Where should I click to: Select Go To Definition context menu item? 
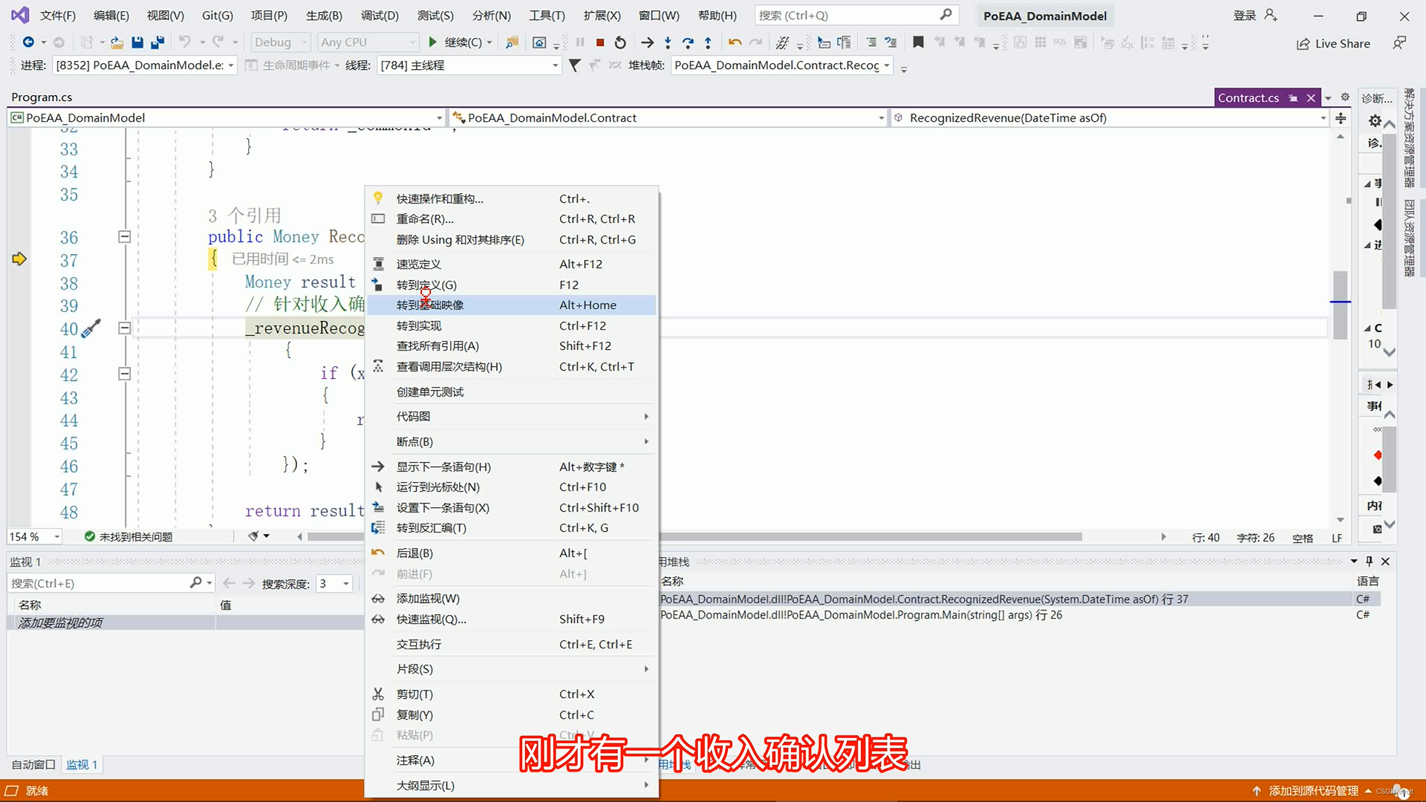pyautogui.click(x=512, y=284)
